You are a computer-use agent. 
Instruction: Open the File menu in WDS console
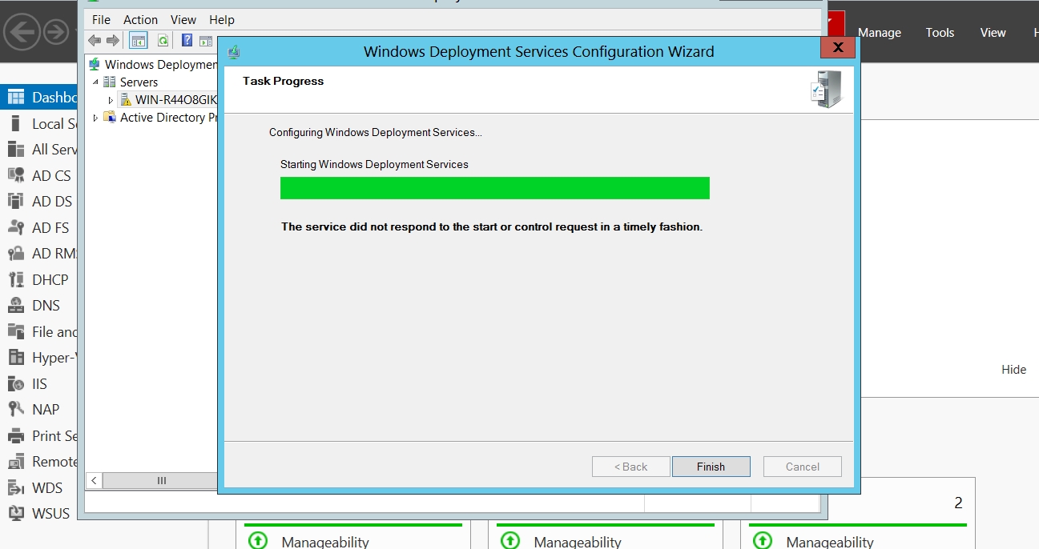[x=101, y=19]
